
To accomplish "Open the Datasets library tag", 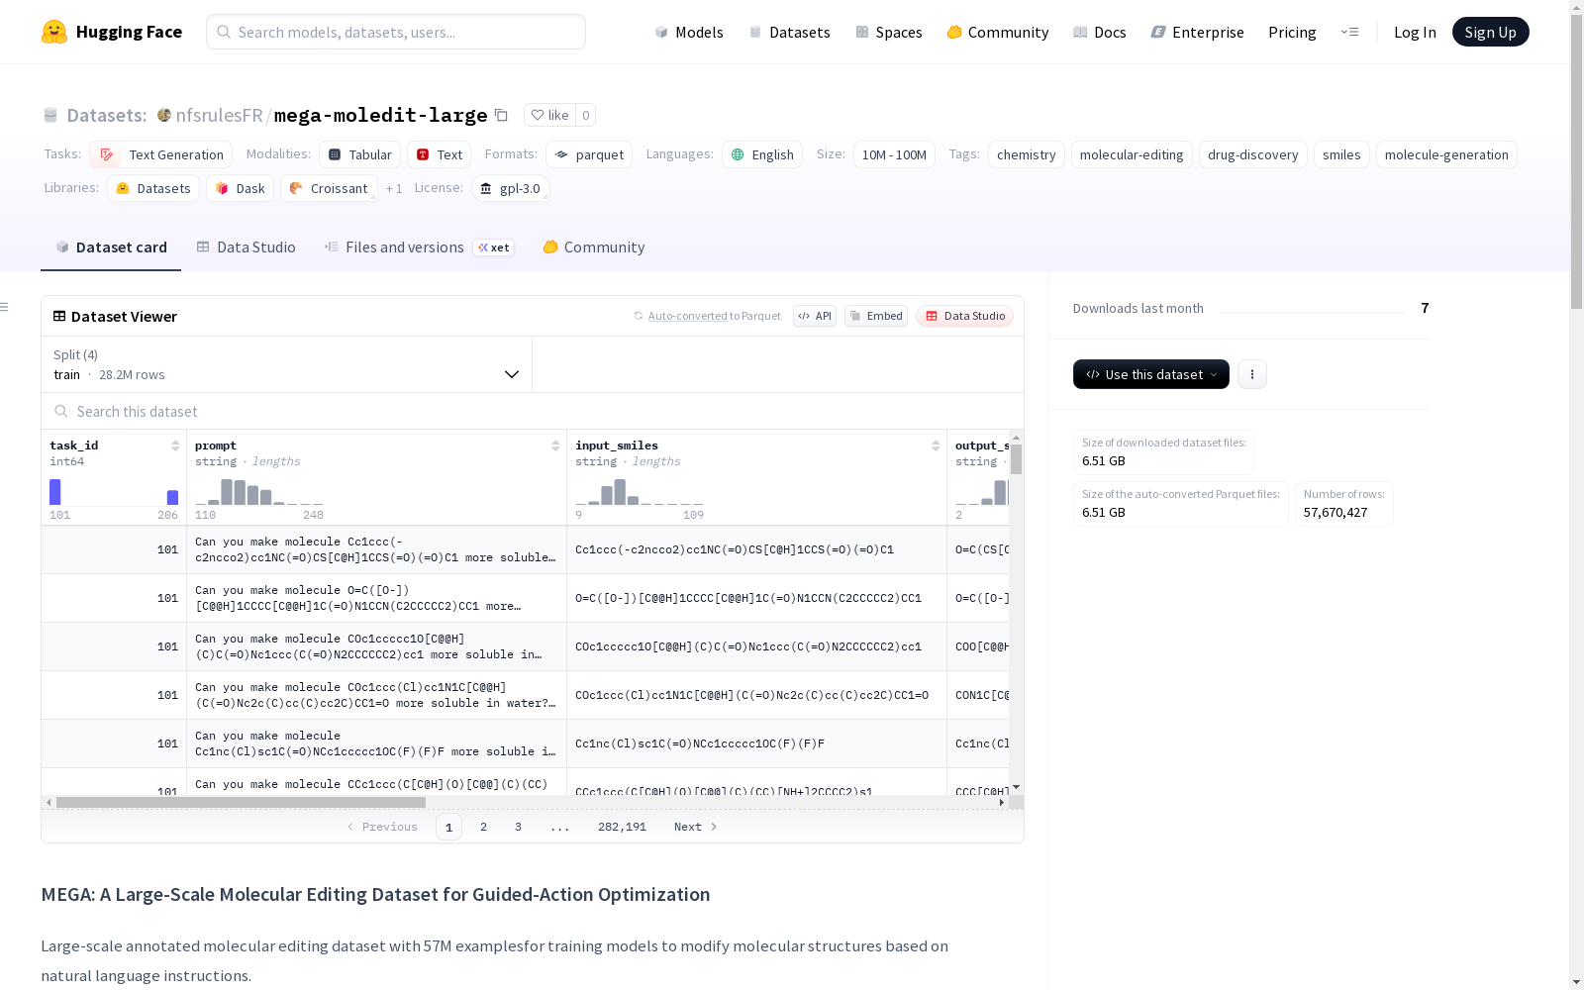I will (153, 188).
